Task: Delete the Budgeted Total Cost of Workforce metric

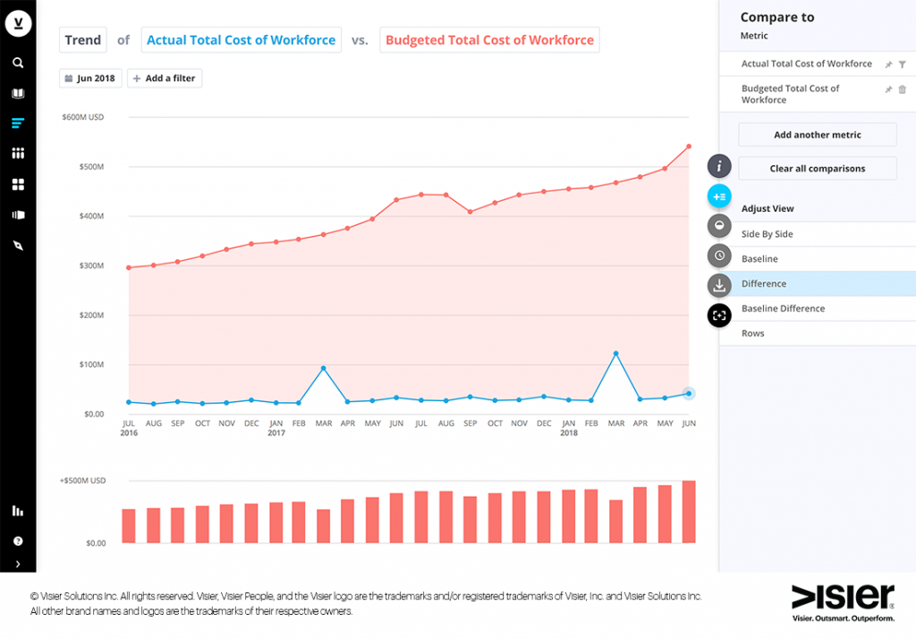Action: pos(903,89)
